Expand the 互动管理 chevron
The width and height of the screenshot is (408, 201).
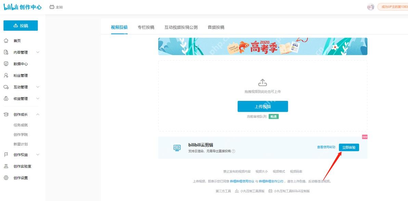(x=38, y=87)
